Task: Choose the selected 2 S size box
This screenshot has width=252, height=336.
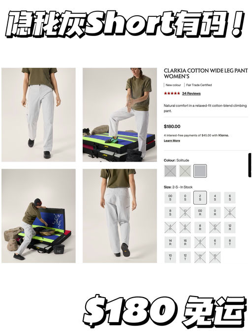Action: coord(200,198)
